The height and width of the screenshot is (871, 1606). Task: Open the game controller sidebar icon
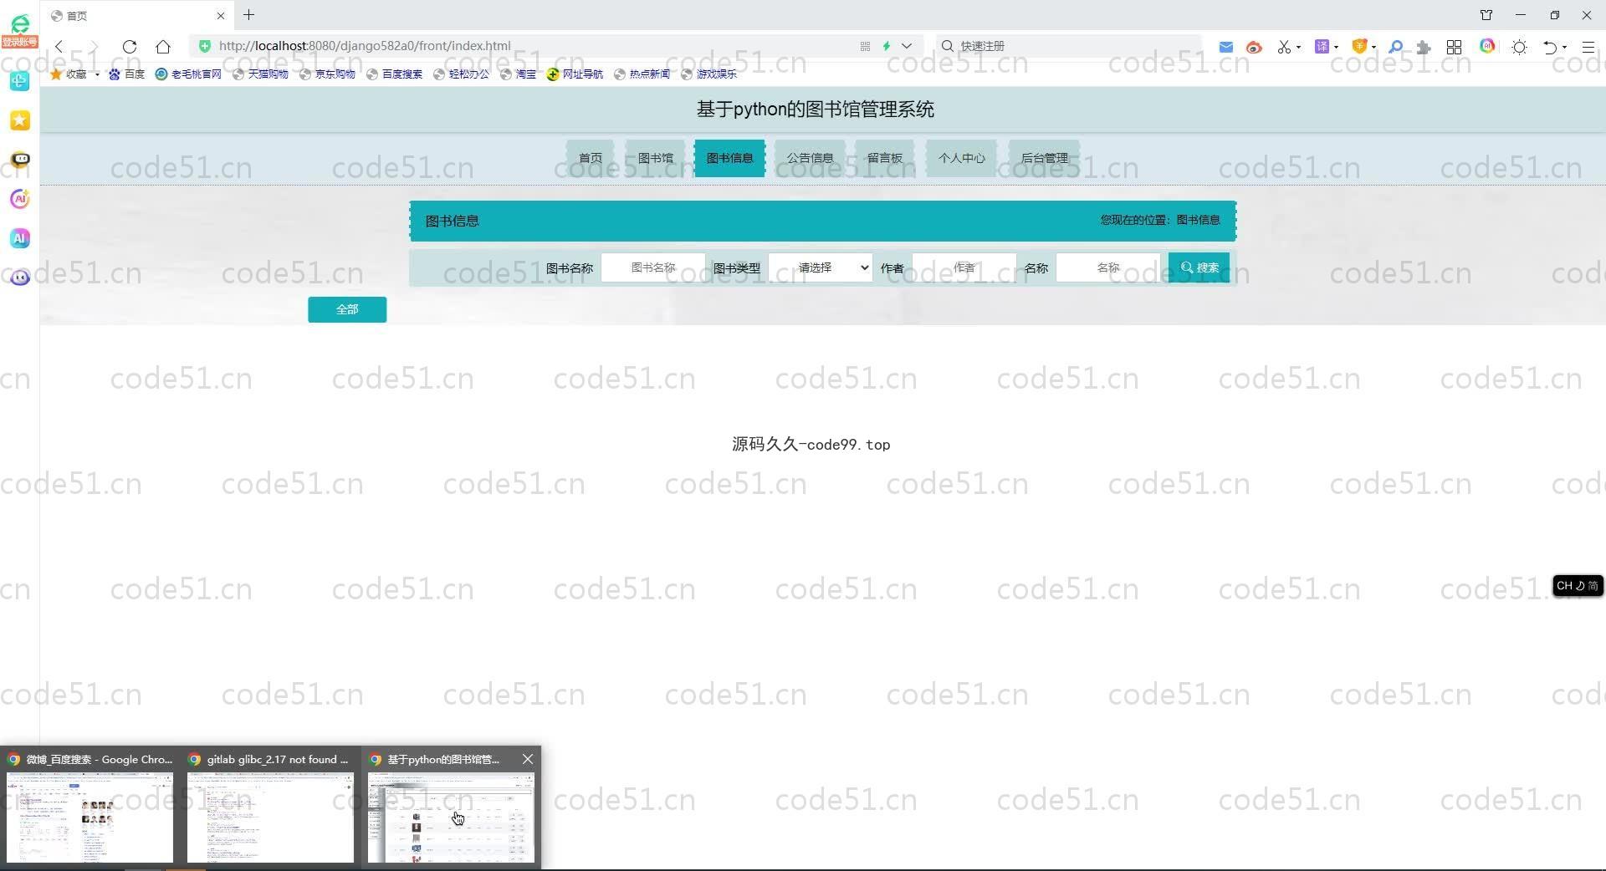[20, 159]
